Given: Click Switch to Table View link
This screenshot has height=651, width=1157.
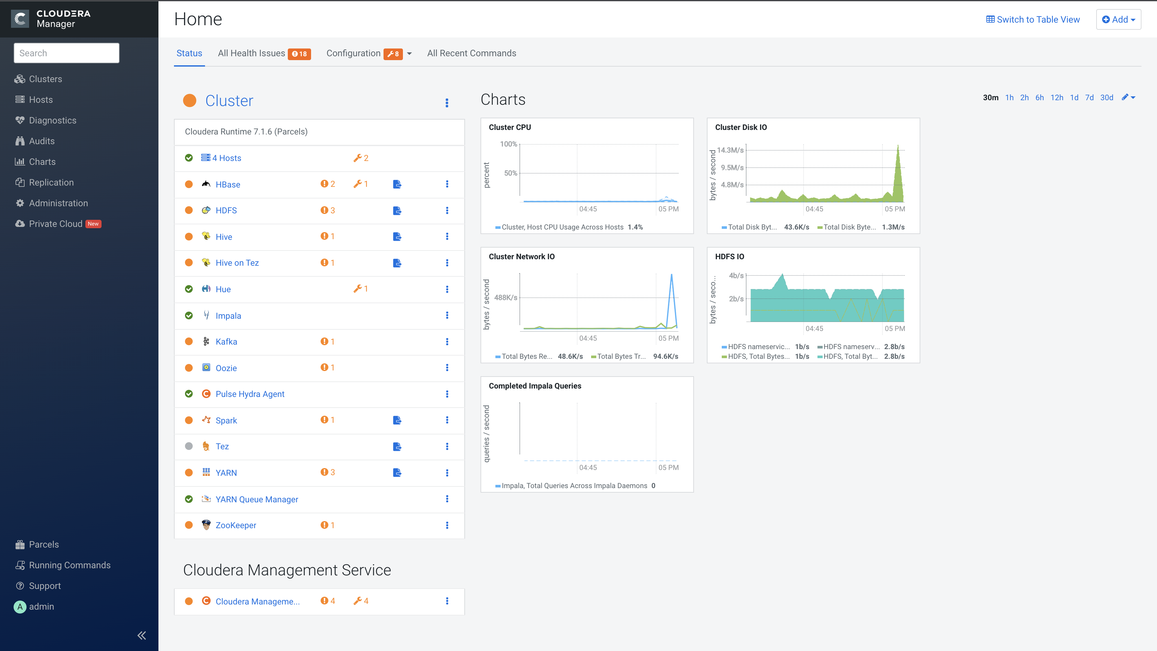Looking at the screenshot, I should point(1033,19).
